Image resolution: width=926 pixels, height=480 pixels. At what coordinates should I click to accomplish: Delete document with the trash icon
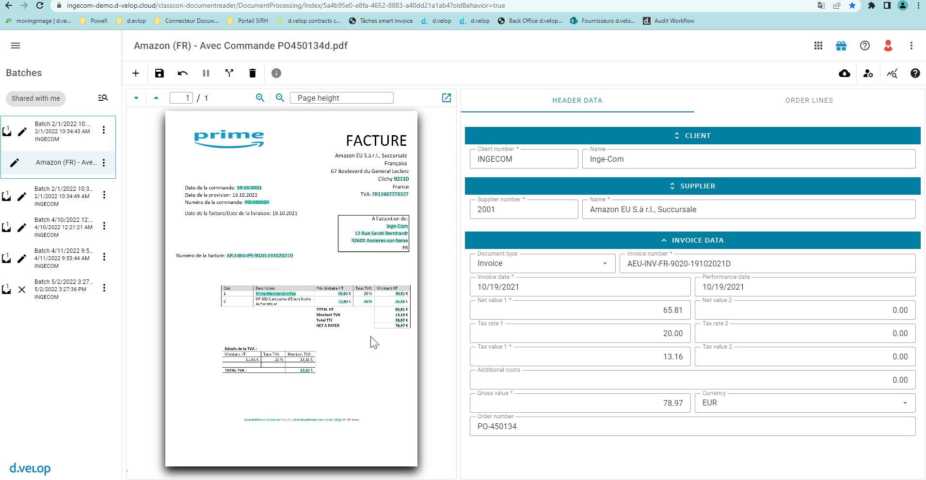click(253, 73)
